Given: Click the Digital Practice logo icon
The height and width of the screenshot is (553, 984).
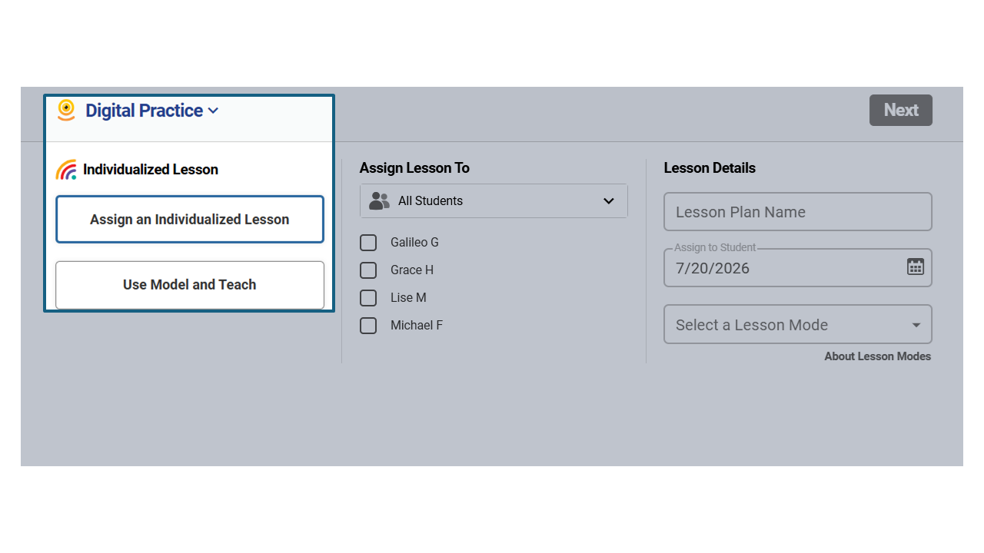Looking at the screenshot, I should [66, 110].
